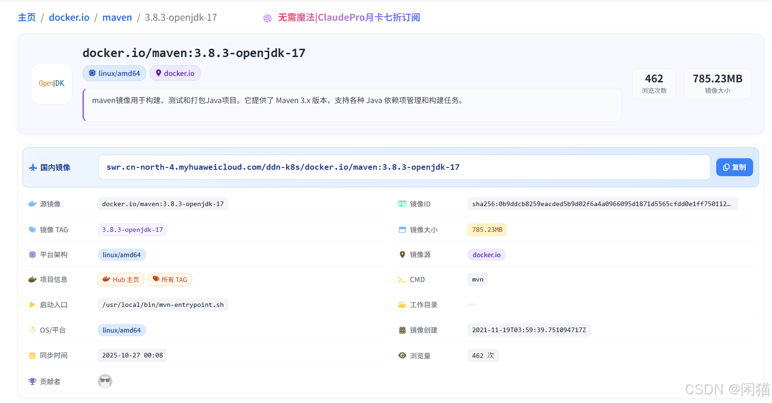The image size is (772, 403).
Task: Click the linux/amd64 badge in the header
Action: coord(114,73)
